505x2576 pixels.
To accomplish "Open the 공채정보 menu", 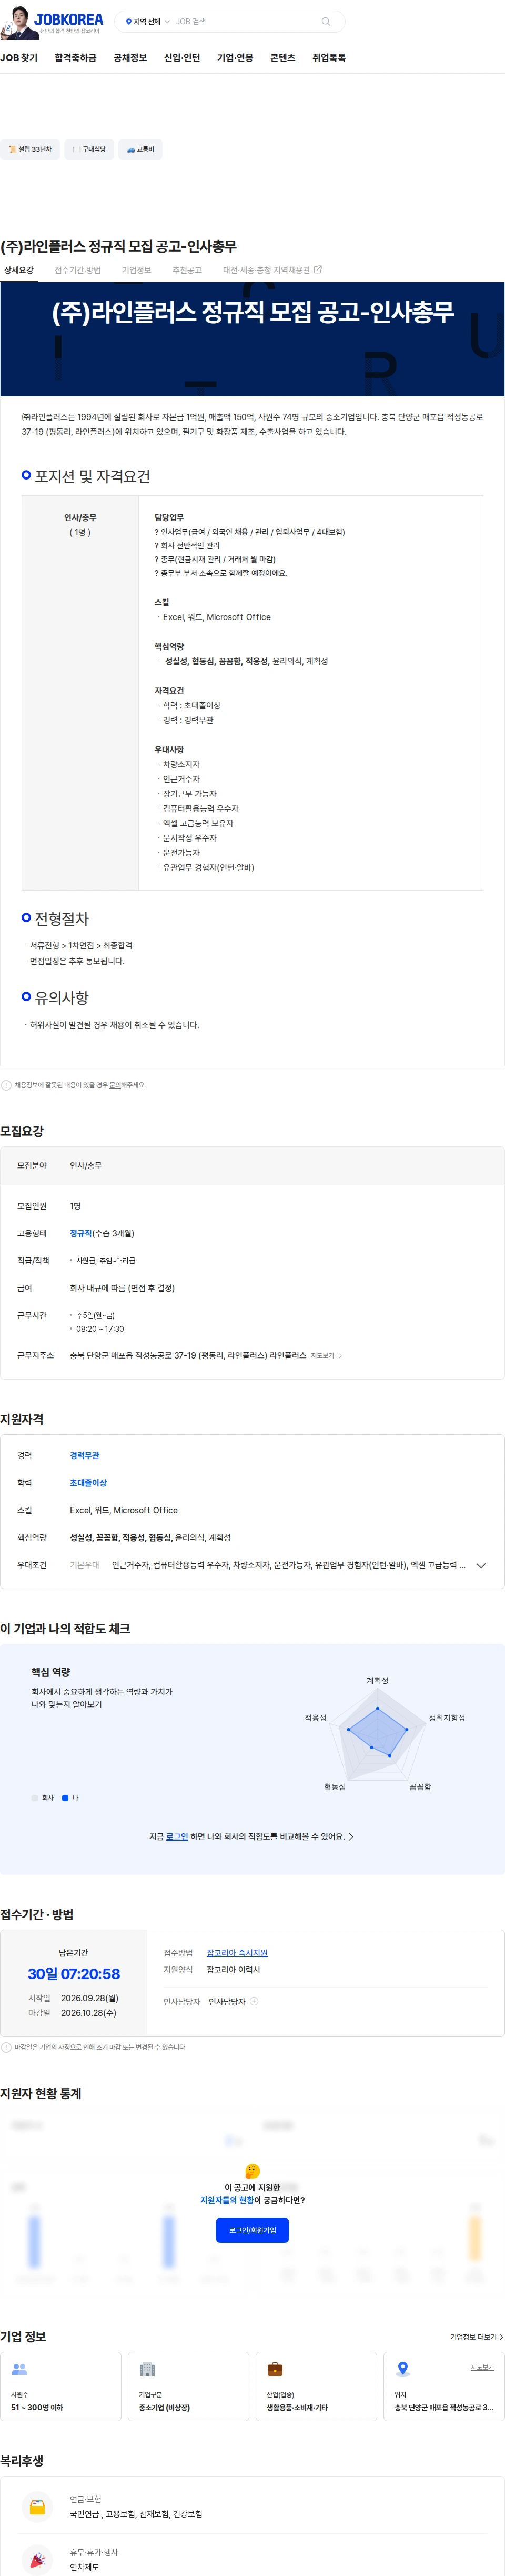I will tap(130, 58).
